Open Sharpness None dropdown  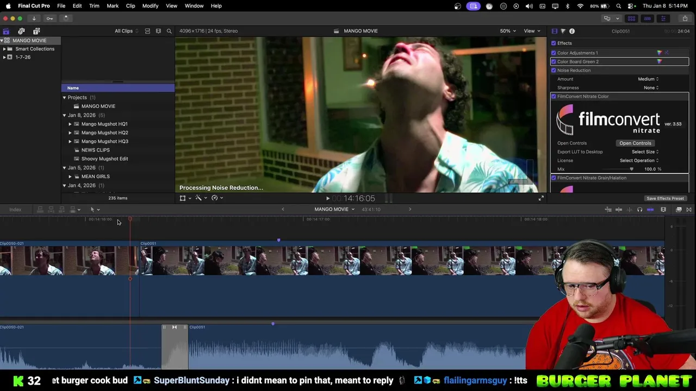click(x=651, y=87)
